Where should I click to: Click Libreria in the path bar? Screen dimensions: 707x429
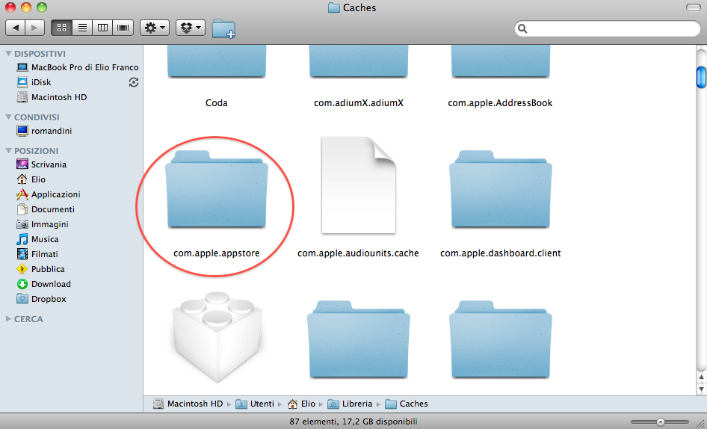click(356, 404)
